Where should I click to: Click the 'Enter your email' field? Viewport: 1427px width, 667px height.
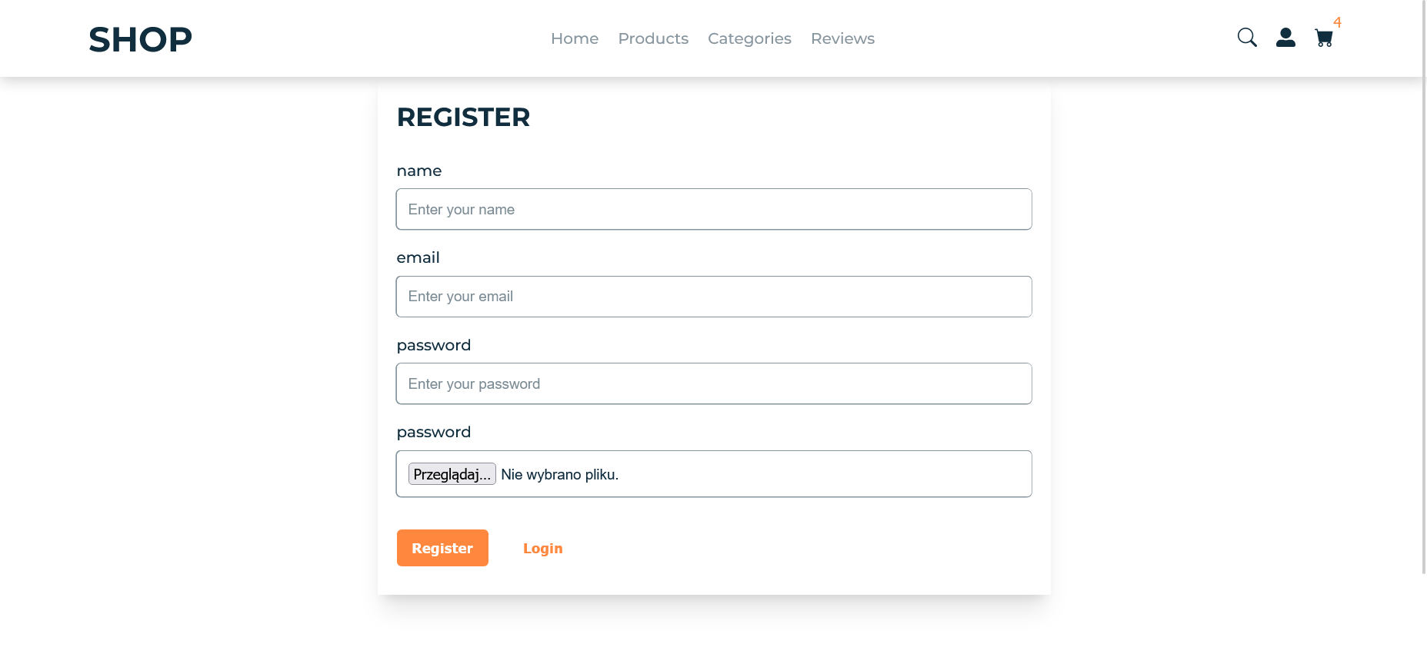714,296
